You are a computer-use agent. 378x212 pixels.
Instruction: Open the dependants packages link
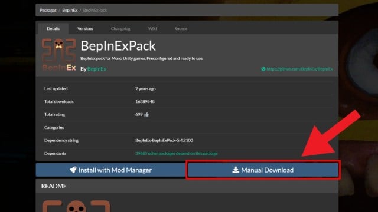tap(177, 153)
